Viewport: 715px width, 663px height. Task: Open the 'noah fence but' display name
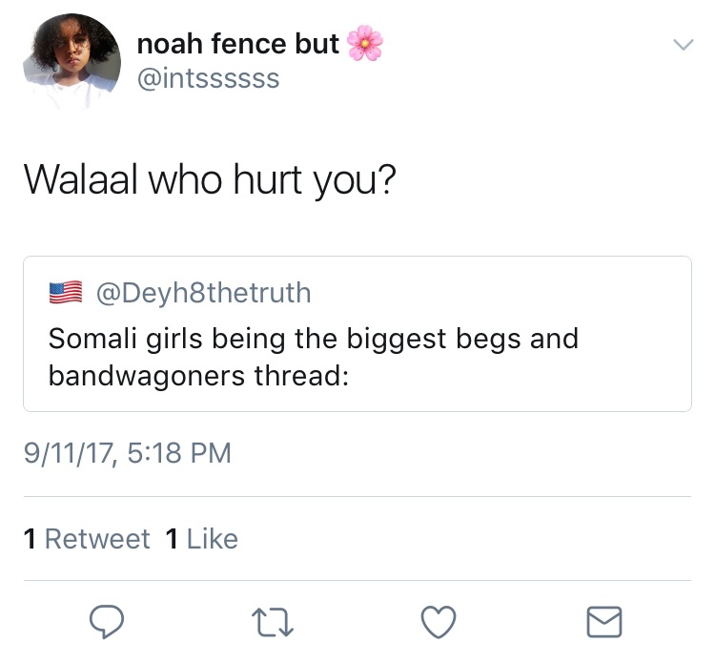[238, 44]
